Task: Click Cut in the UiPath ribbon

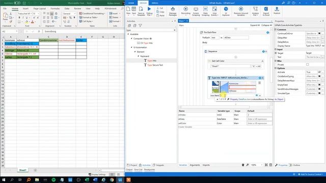Action: tap(160, 8)
